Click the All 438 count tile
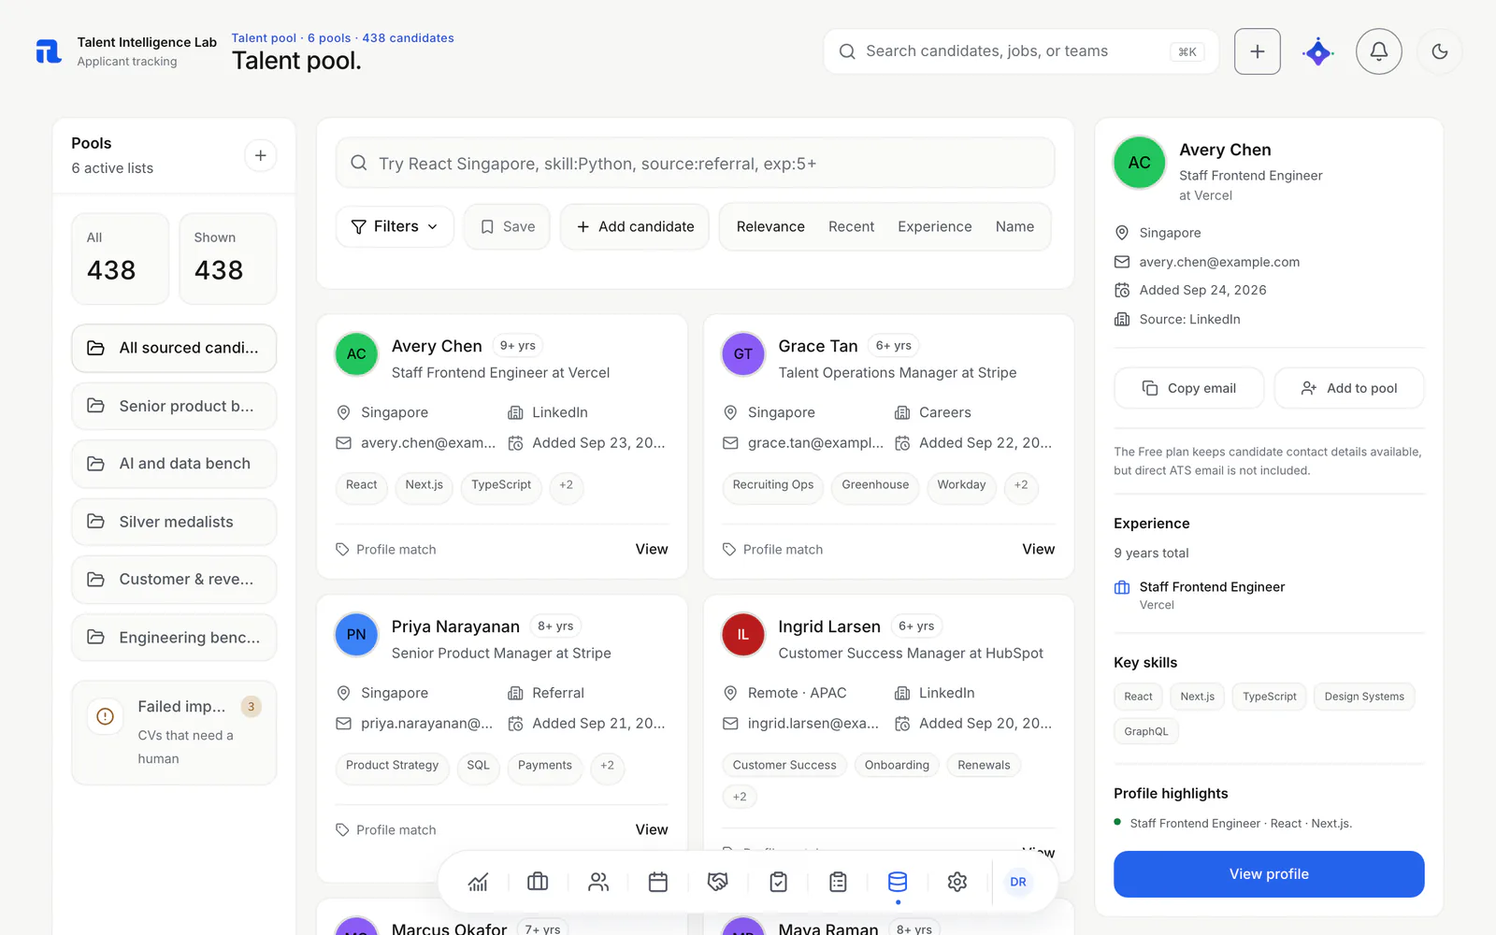The width and height of the screenshot is (1496, 935). pyautogui.click(x=121, y=259)
